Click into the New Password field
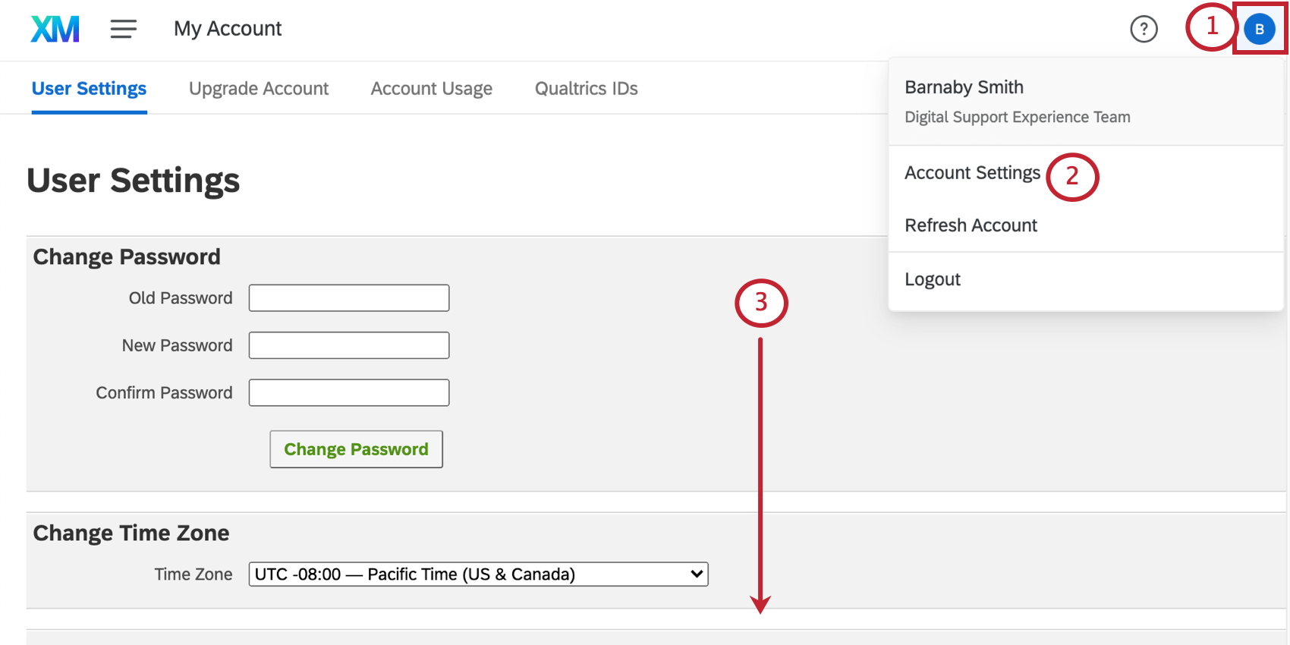This screenshot has width=1290, height=645. coord(349,345)
